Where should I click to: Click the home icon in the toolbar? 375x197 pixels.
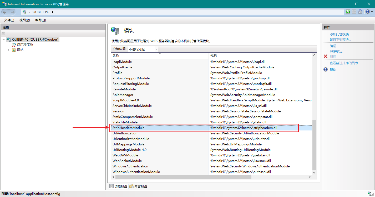click(360, 12)
